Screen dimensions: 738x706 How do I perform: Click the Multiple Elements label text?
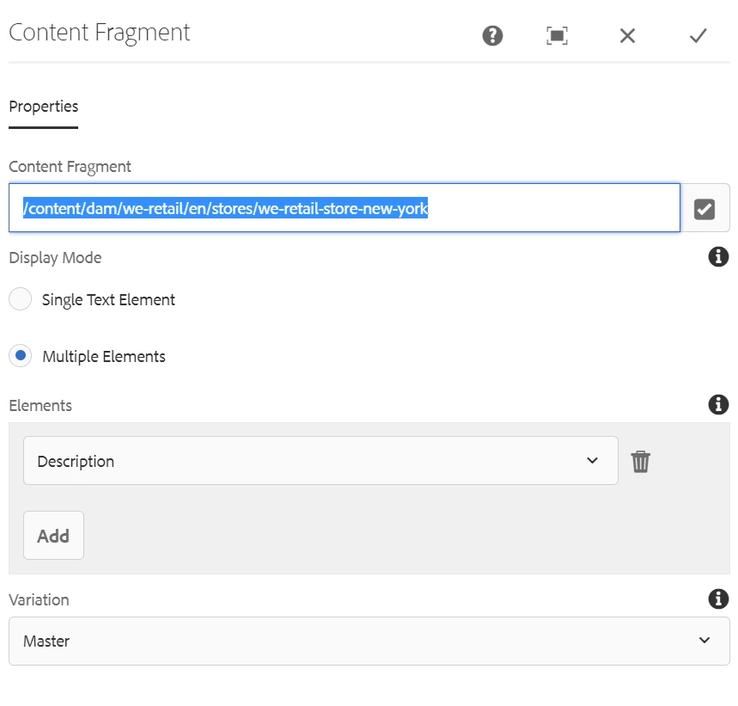pos(104,356)
